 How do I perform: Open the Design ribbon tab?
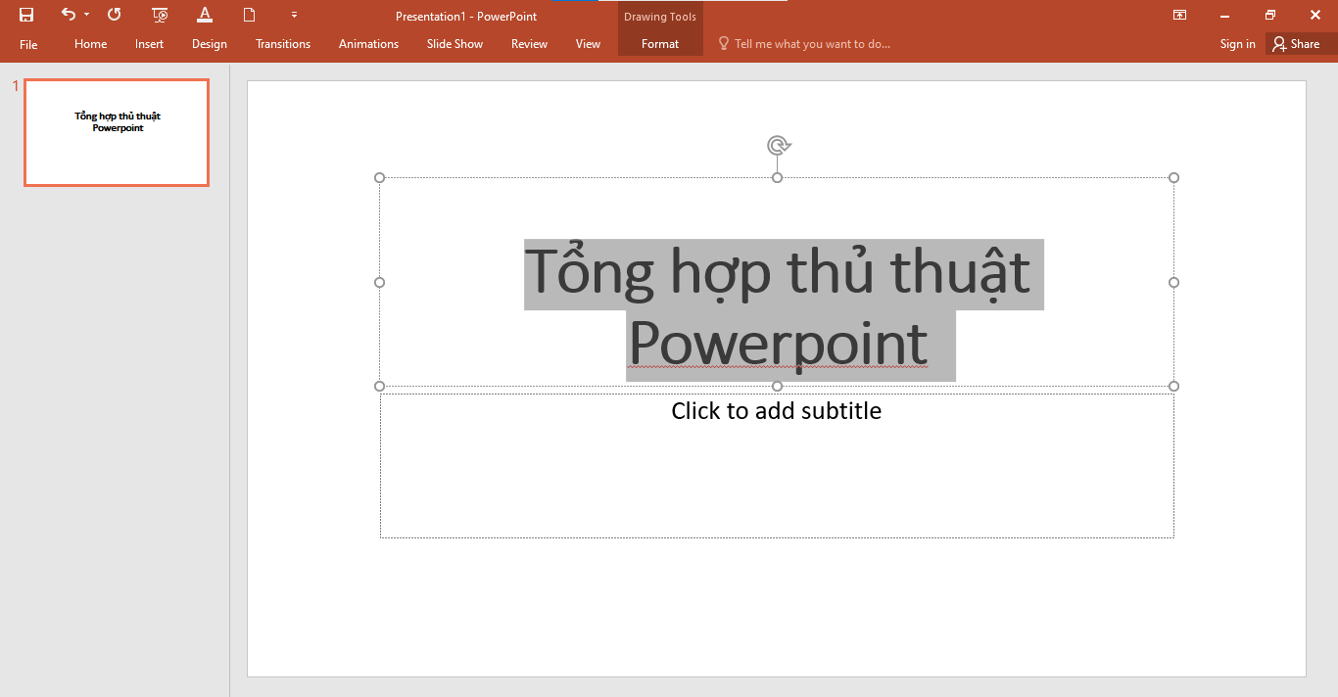point(210,44)
